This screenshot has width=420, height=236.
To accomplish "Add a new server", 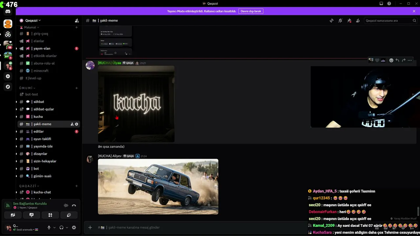I will (8, 76).
